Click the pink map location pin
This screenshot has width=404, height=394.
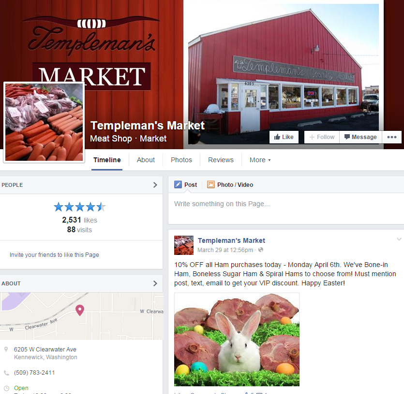coord(80,310)
